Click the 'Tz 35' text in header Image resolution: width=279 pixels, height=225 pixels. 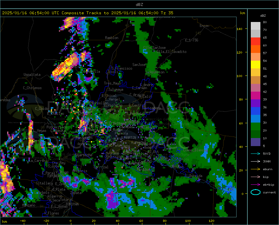[167, 13]
